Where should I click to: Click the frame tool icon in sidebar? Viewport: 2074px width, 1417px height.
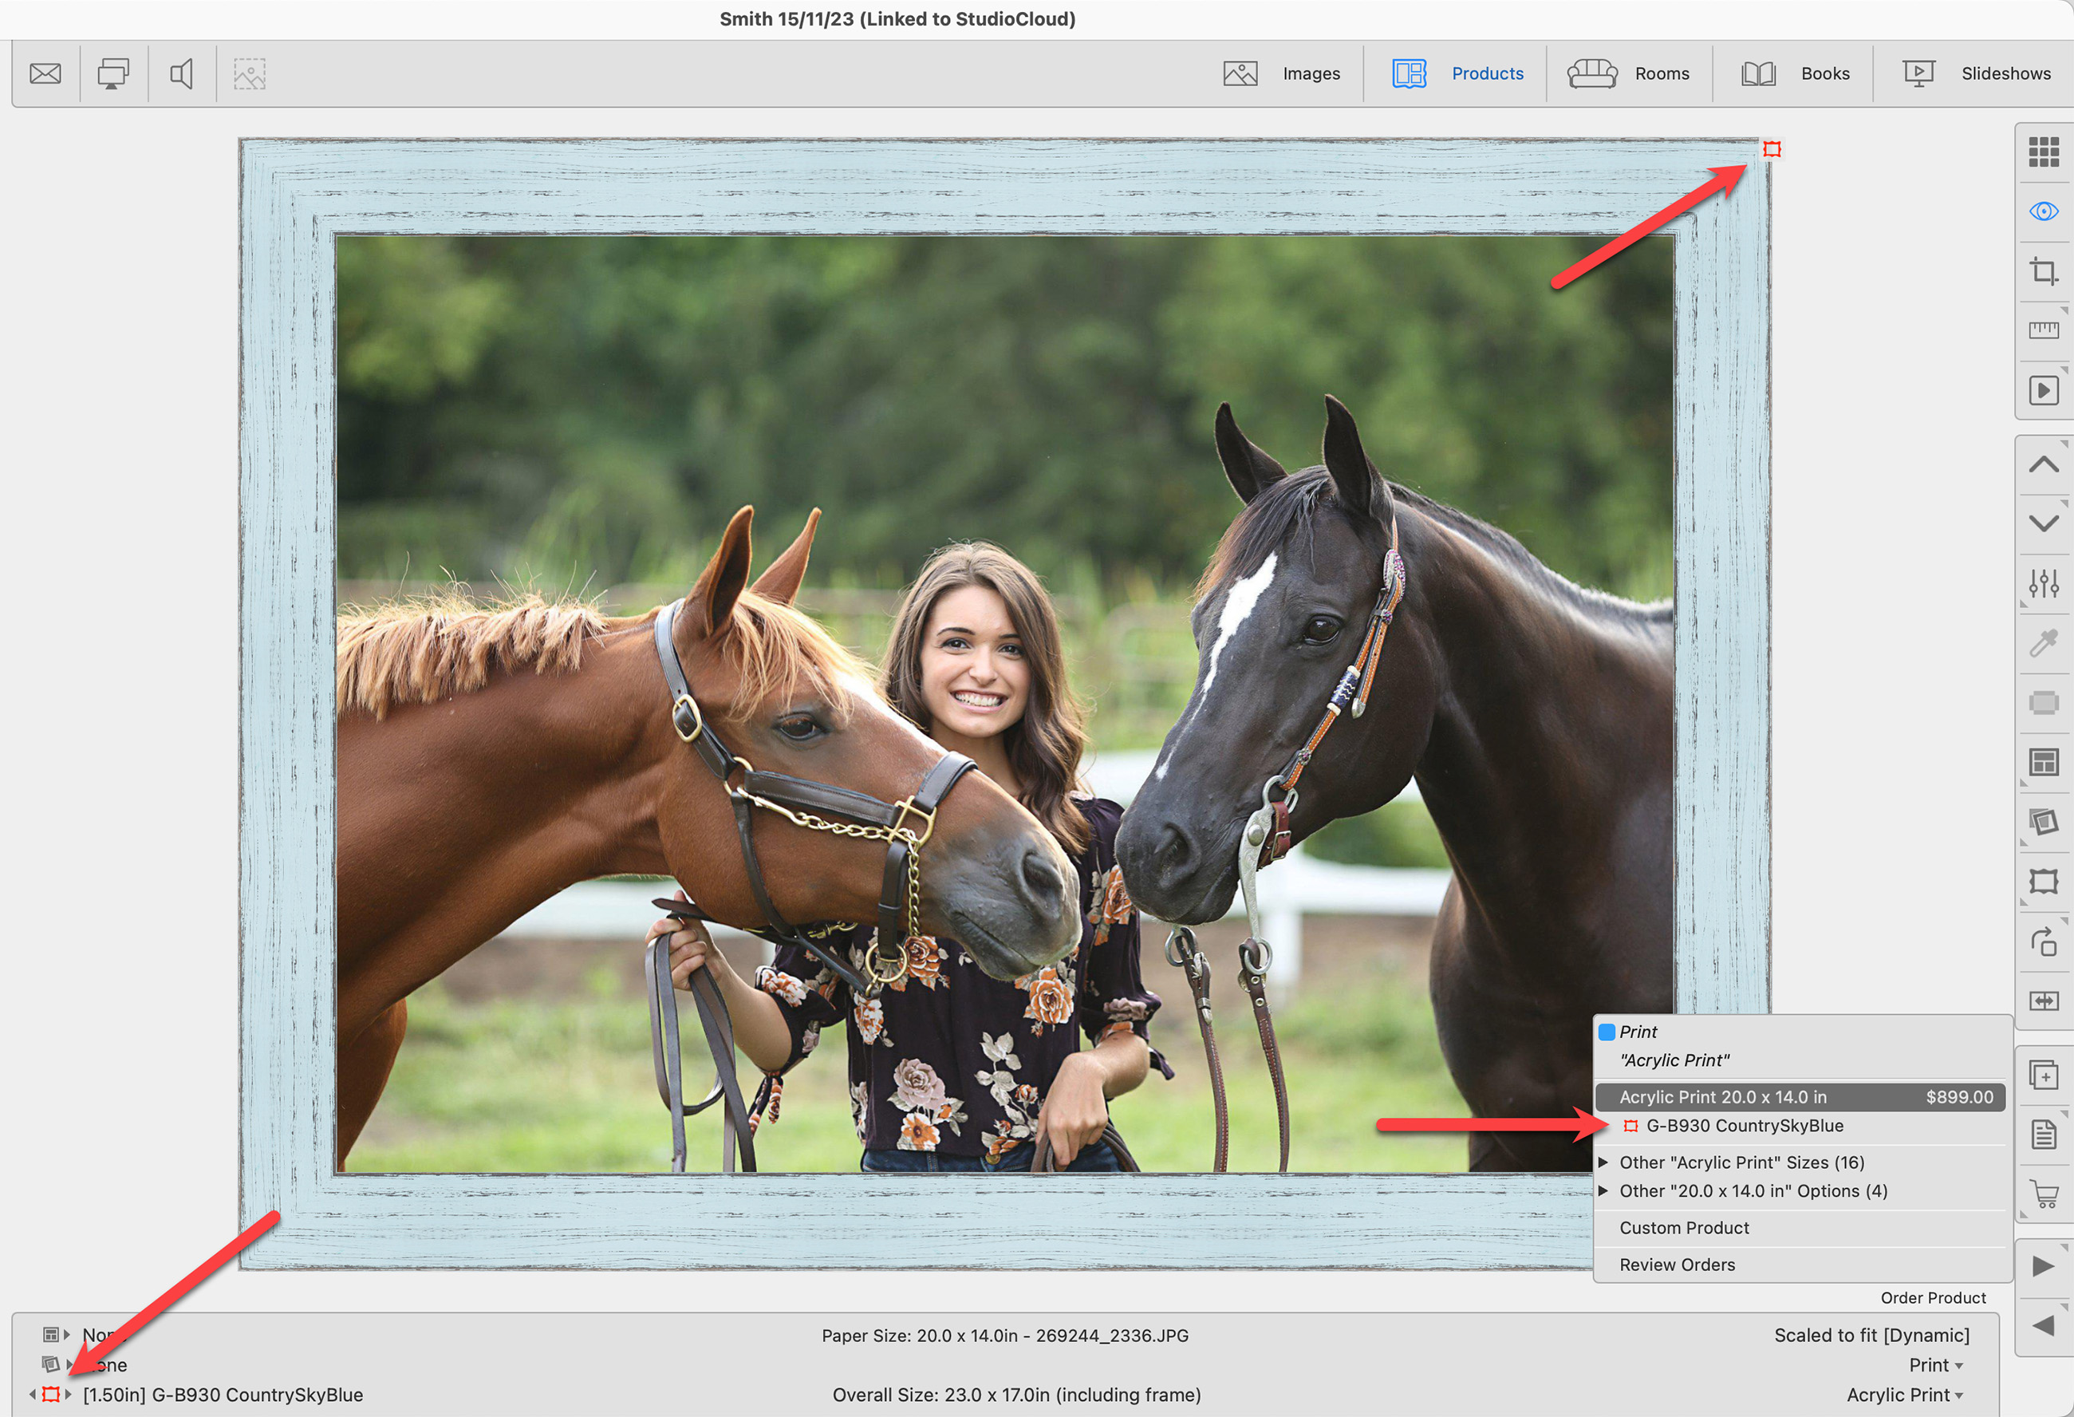[x=2043, y=882]
